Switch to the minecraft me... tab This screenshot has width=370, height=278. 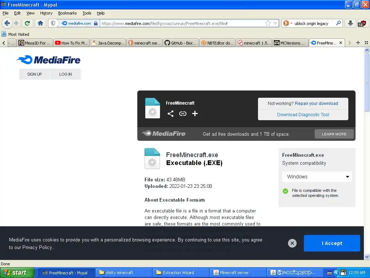pyautogui.click(x=145, y=43)
